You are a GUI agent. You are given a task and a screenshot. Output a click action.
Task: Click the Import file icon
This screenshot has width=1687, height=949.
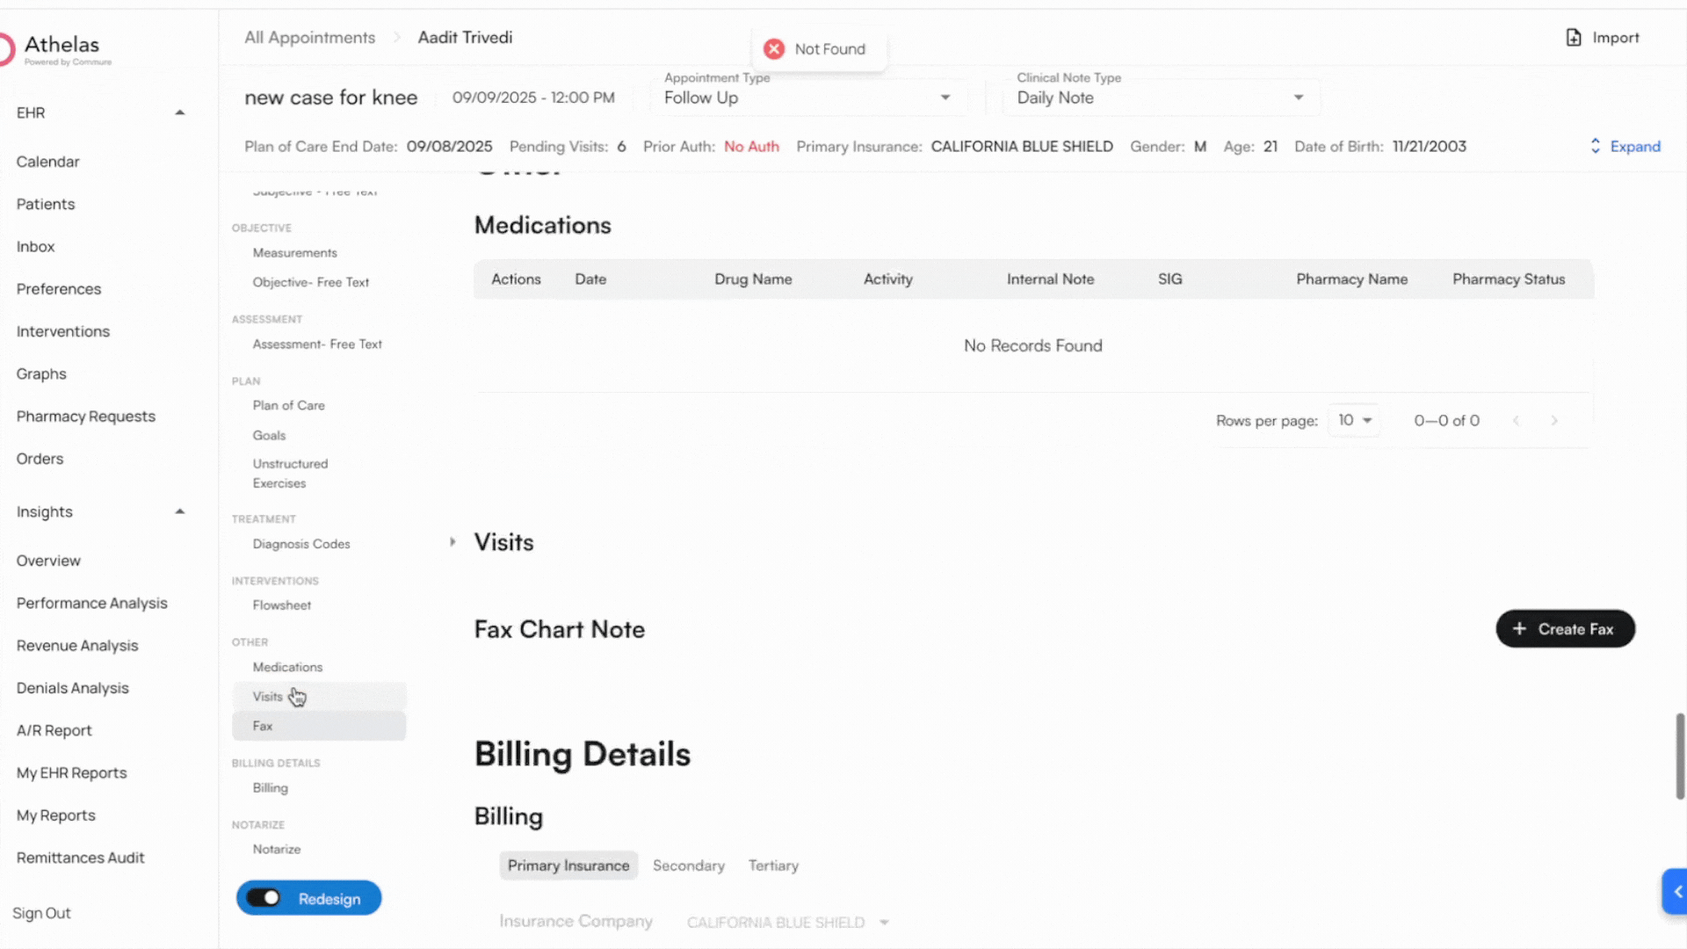point(1574,38)
